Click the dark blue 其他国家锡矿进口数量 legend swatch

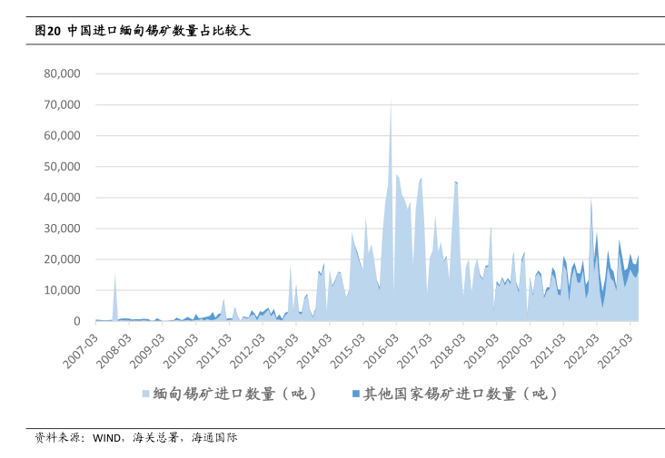point(355,394)
